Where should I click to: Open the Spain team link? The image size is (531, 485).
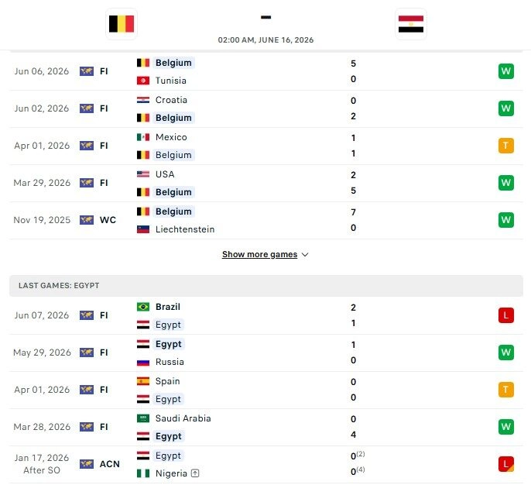[167, 381]
